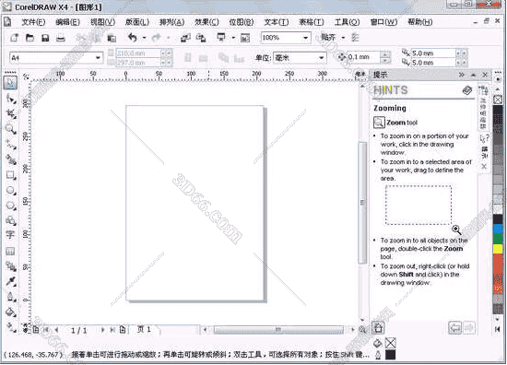
Task: Click the Export icon
Action: [201, 38]
